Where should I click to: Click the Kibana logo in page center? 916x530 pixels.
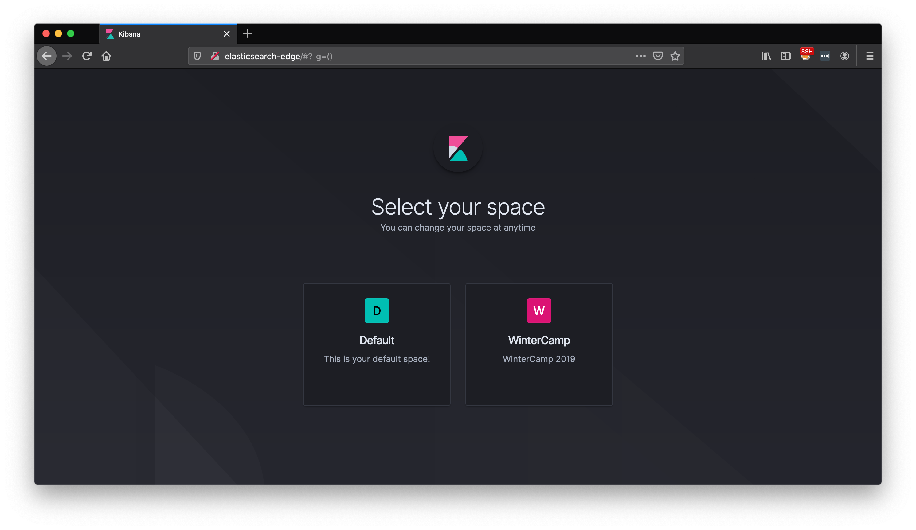[x=458, y=149]
